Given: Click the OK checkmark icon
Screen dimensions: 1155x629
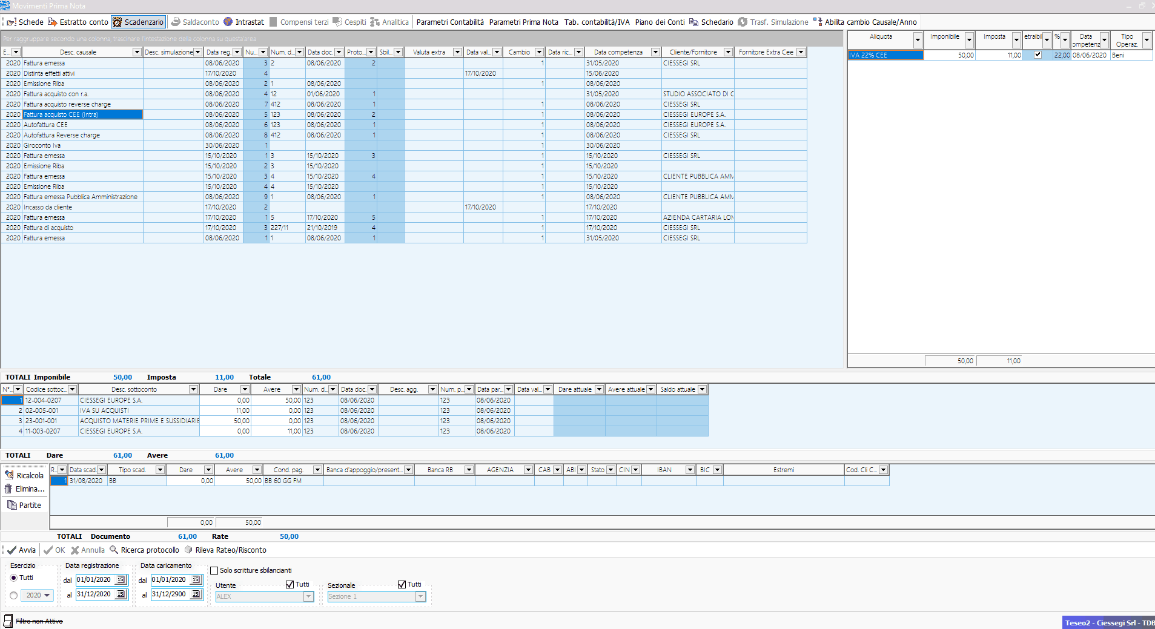Looking at the screenshot, I should [x=48, y=550].
